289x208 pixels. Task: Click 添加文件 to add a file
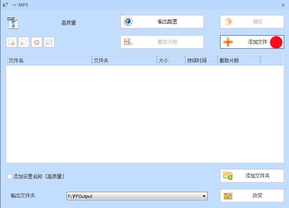[252, 42]
